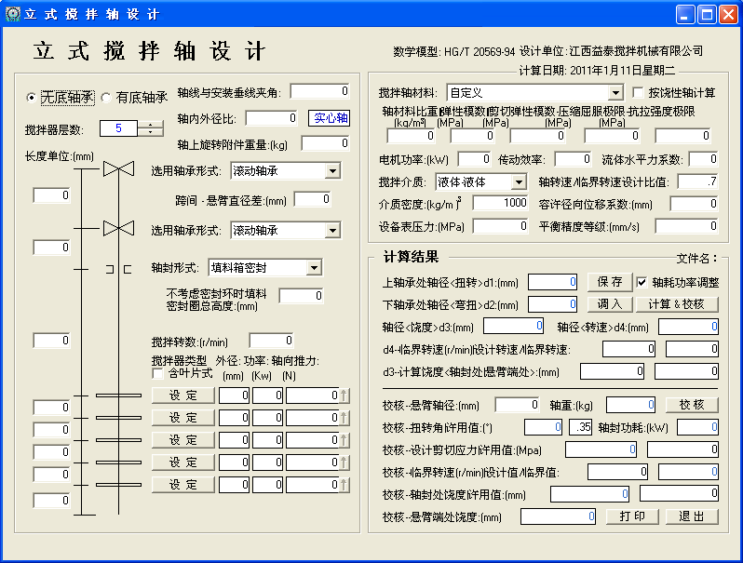Click the 保存 button

coord(610,281)
